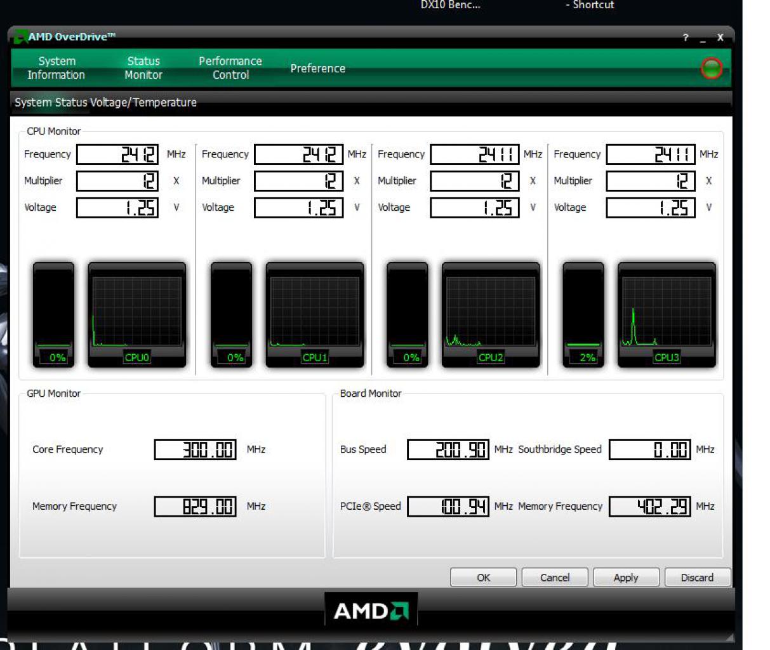Click the CPU1 0% load bar gauge
This screenshot has height=650, width=770.
coord(231,315)
